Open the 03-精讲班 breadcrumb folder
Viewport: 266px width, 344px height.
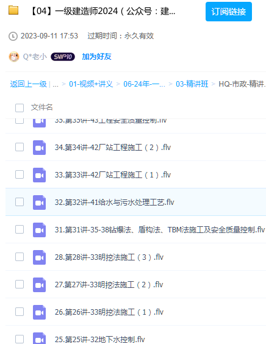click(x=192, y=84)
